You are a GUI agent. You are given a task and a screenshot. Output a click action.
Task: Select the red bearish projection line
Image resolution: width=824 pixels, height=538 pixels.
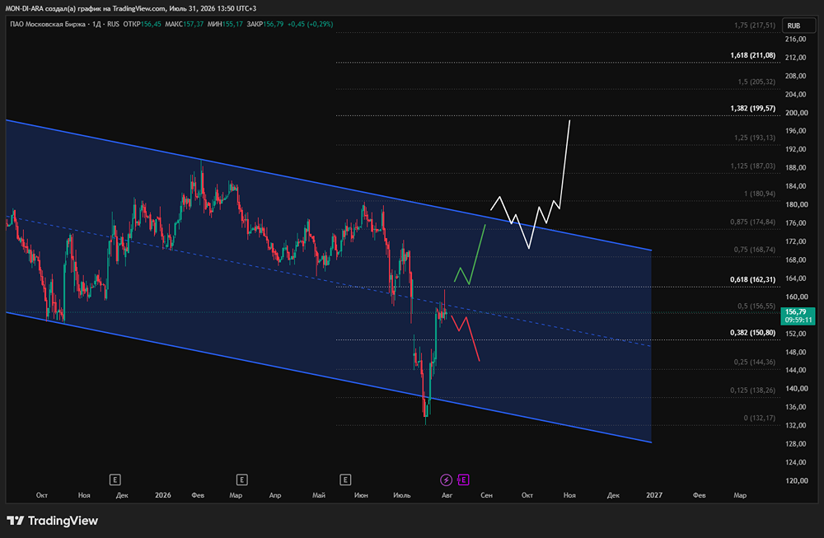(x=473, y=339)
